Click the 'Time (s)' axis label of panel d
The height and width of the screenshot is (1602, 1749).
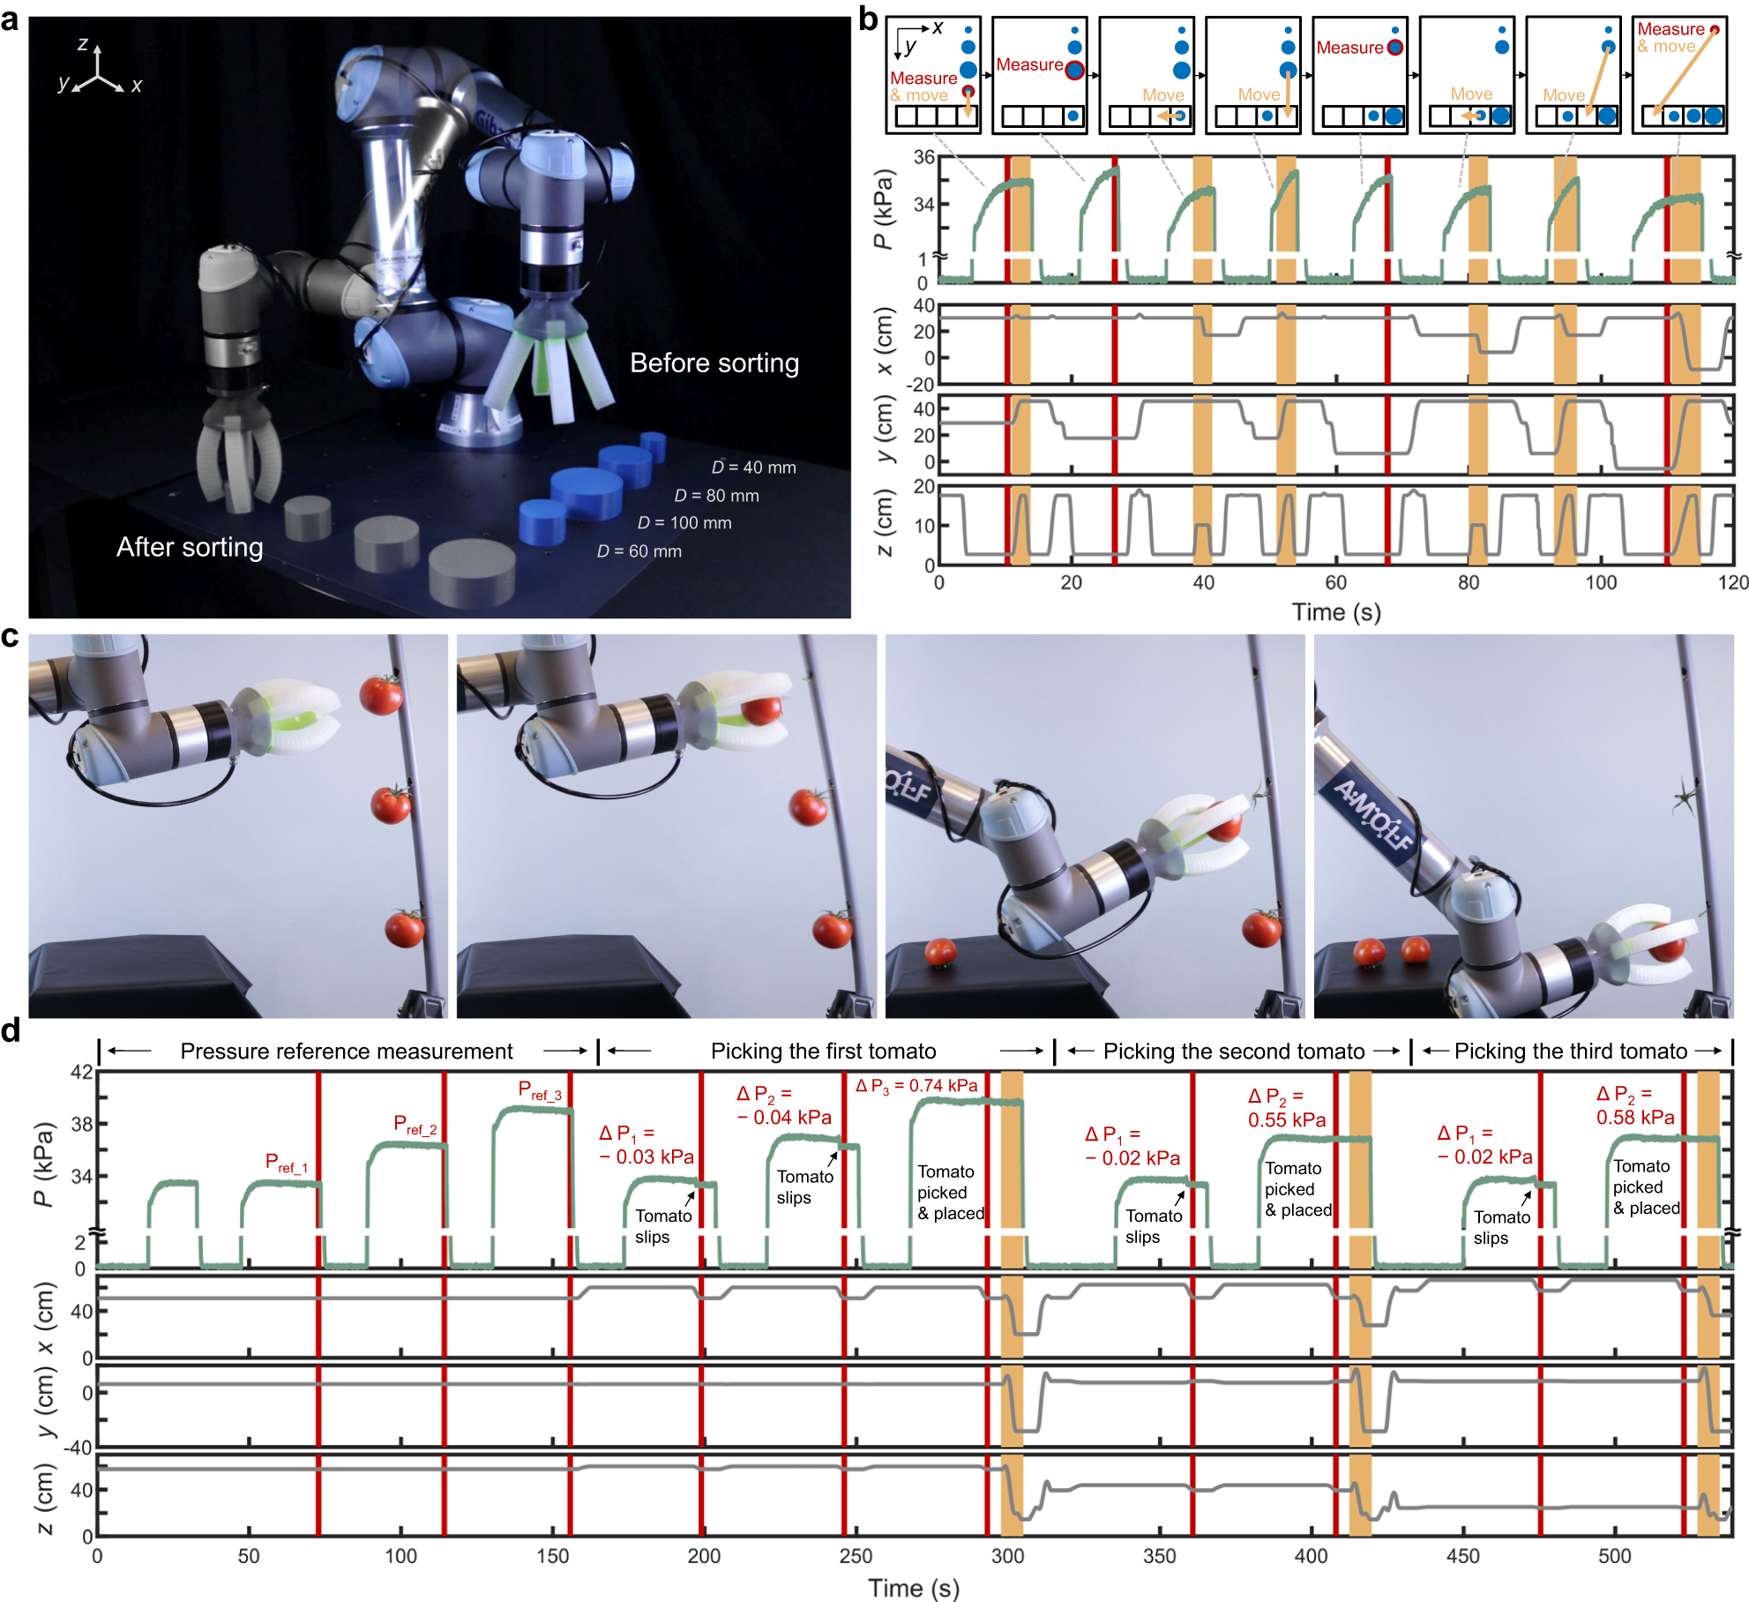coord(913,1588)
